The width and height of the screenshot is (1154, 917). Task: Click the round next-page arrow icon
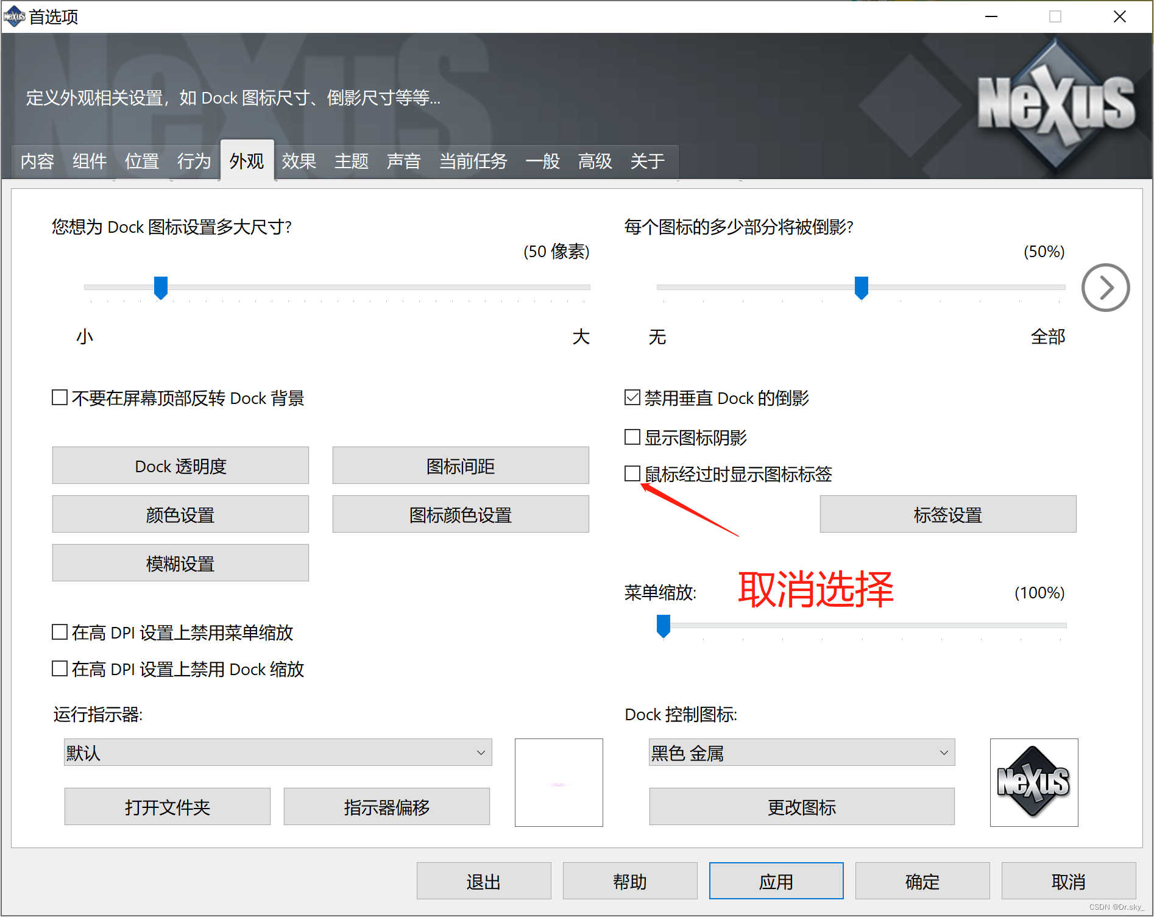tap(1105, 288)
